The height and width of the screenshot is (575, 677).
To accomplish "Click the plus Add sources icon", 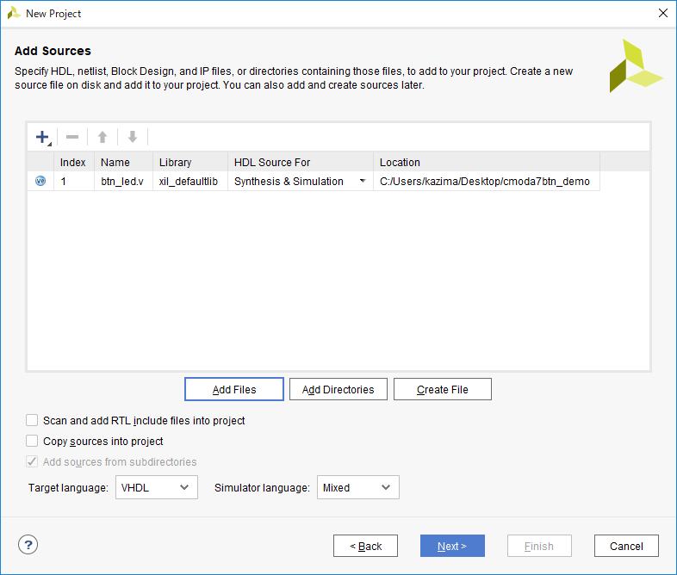I will [x=43, y=137].
